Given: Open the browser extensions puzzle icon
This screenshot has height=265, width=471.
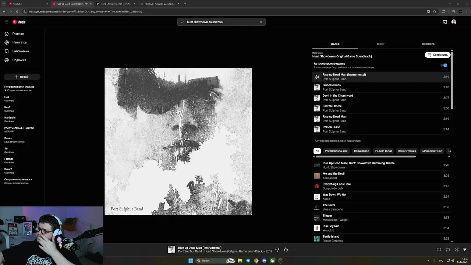Looking at the screenshot, I should click(444, 11).
